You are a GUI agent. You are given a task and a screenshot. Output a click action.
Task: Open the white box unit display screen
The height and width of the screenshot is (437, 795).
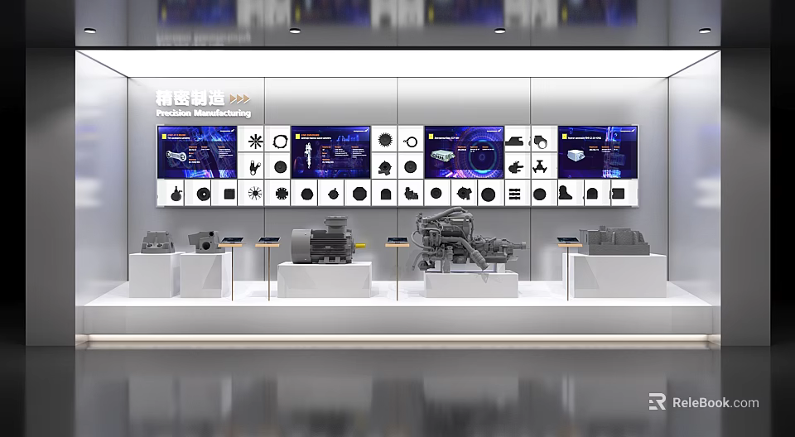(x=597, y=152)
